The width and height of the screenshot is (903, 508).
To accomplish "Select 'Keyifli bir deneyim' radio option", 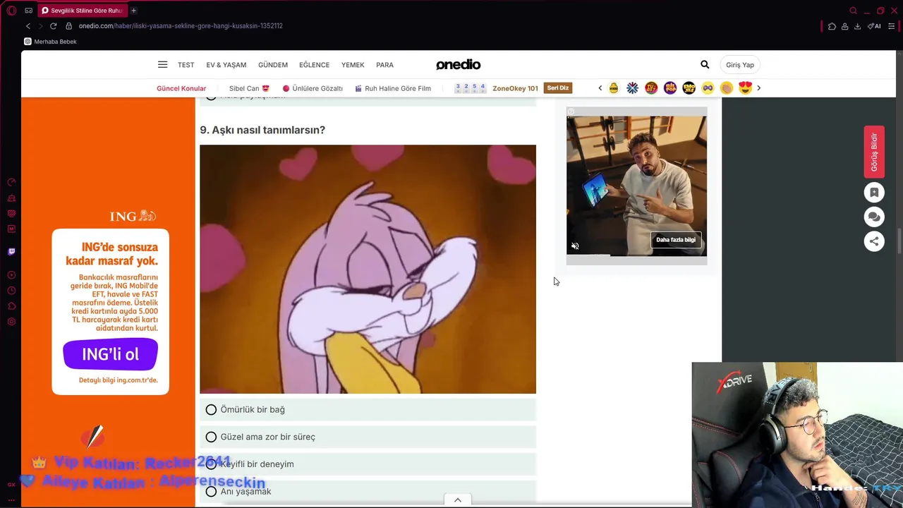I will tap(368, 464).
